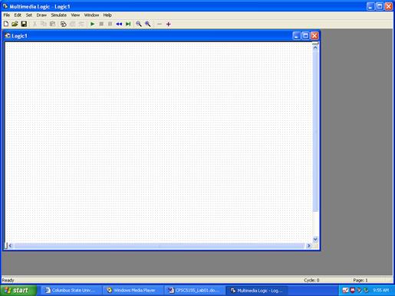
Task: Open the View menu
Action: click(x=75, y=15)
